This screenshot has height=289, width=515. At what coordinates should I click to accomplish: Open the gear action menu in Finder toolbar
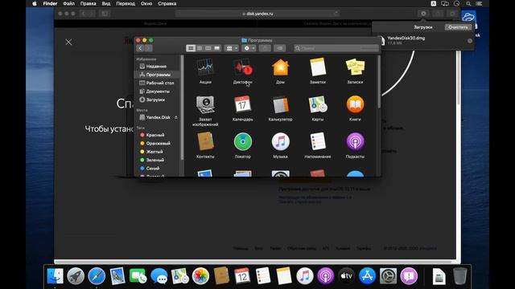pyautogui.click(x=249, y=48)
